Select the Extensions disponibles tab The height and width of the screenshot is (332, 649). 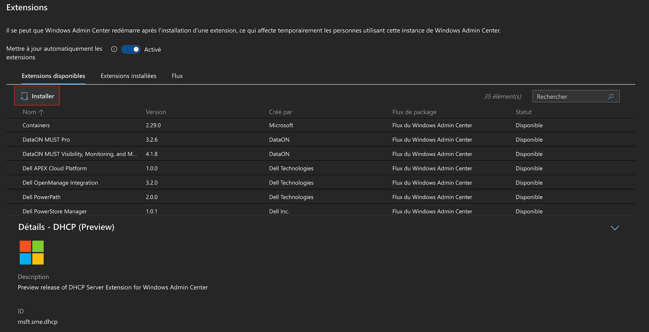[53, 76]
